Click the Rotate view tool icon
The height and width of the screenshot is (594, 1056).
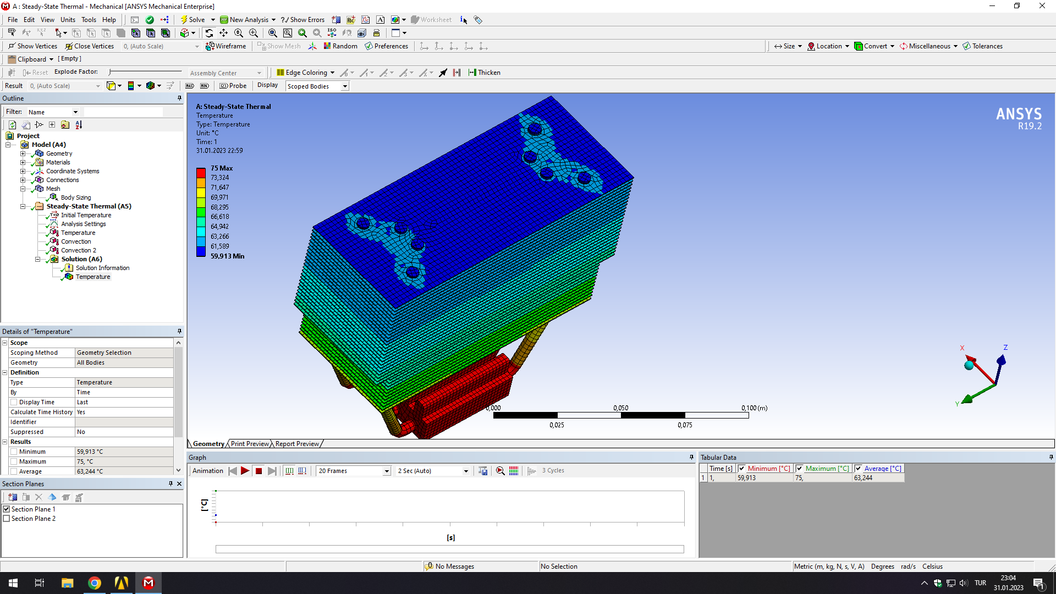click(209, 33)
